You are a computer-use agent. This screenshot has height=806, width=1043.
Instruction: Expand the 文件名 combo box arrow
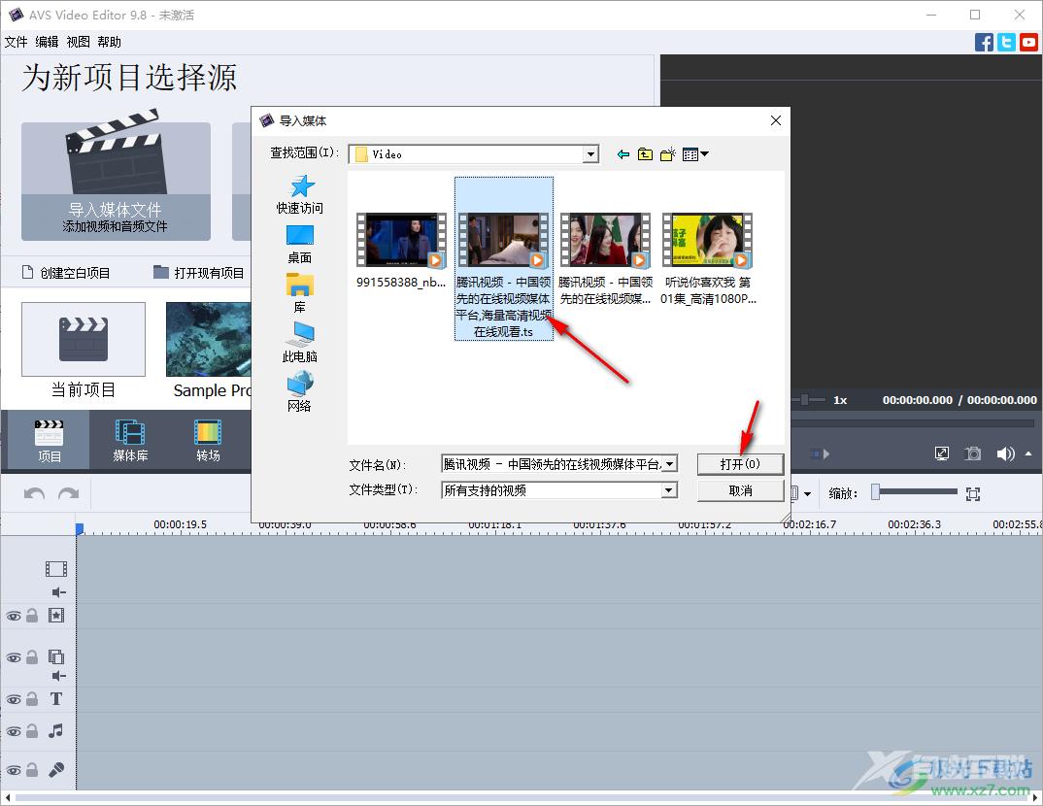669,463
